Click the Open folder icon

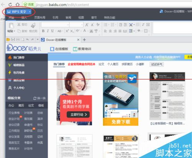point(8,39)
